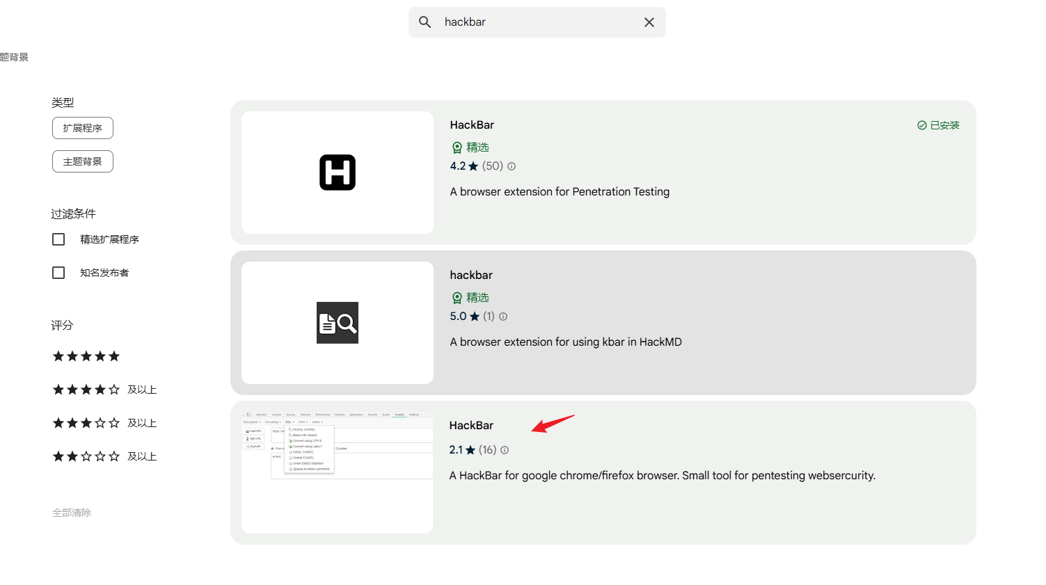Image resolution: width=1046 pixels, height=585 pixels.
Task: Filter by two stars 及以上
Action: tap(104, 456)
